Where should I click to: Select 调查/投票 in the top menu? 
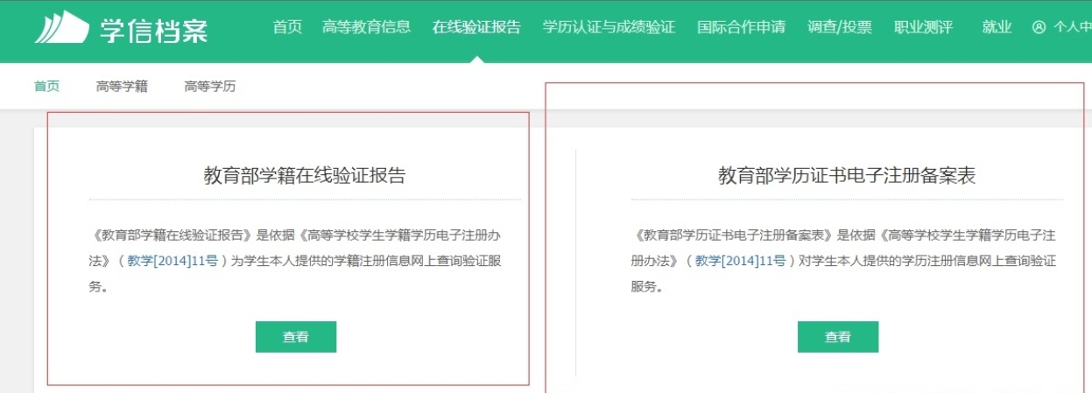pyautogui.click(x=840, y=27)
